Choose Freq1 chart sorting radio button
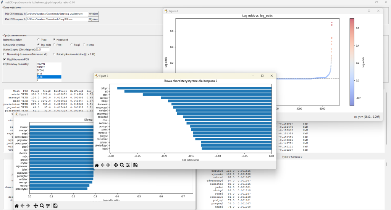Screen dimensions: 391x210 click(54, 45)
